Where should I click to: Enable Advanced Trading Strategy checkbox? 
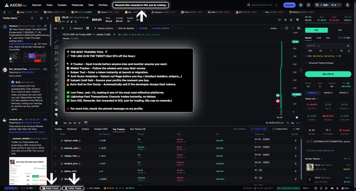click(x=306, y=63)
